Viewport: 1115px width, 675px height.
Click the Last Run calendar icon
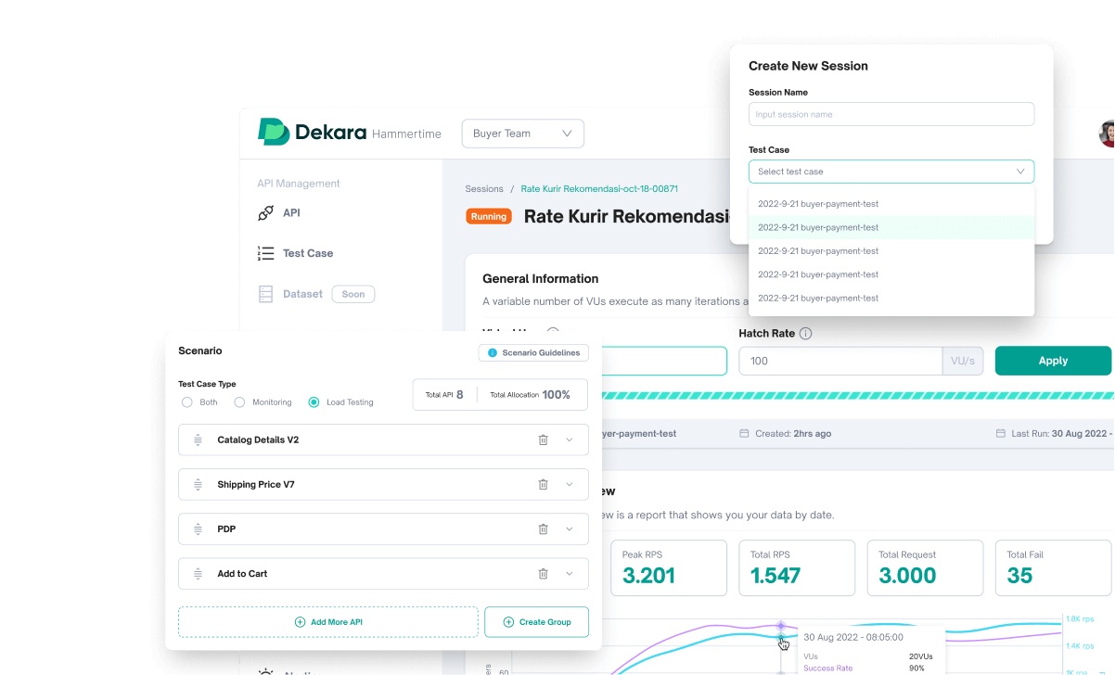click(x=1000, y=433)
